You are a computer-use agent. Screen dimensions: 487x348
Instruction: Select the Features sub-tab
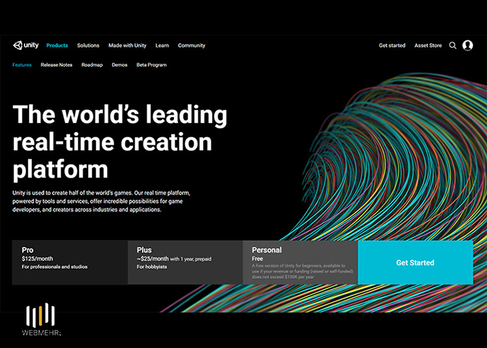pos(22,65)
